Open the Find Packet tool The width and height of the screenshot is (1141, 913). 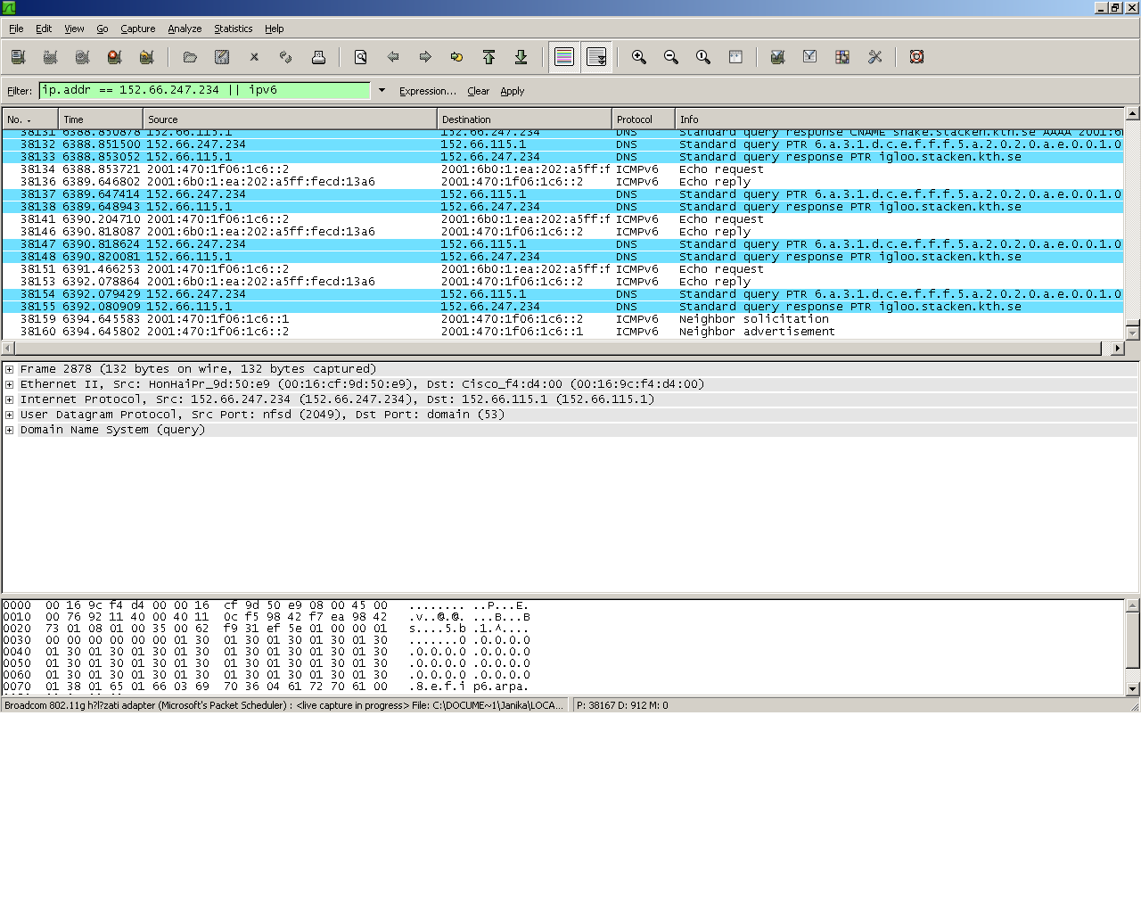[360, 57]
